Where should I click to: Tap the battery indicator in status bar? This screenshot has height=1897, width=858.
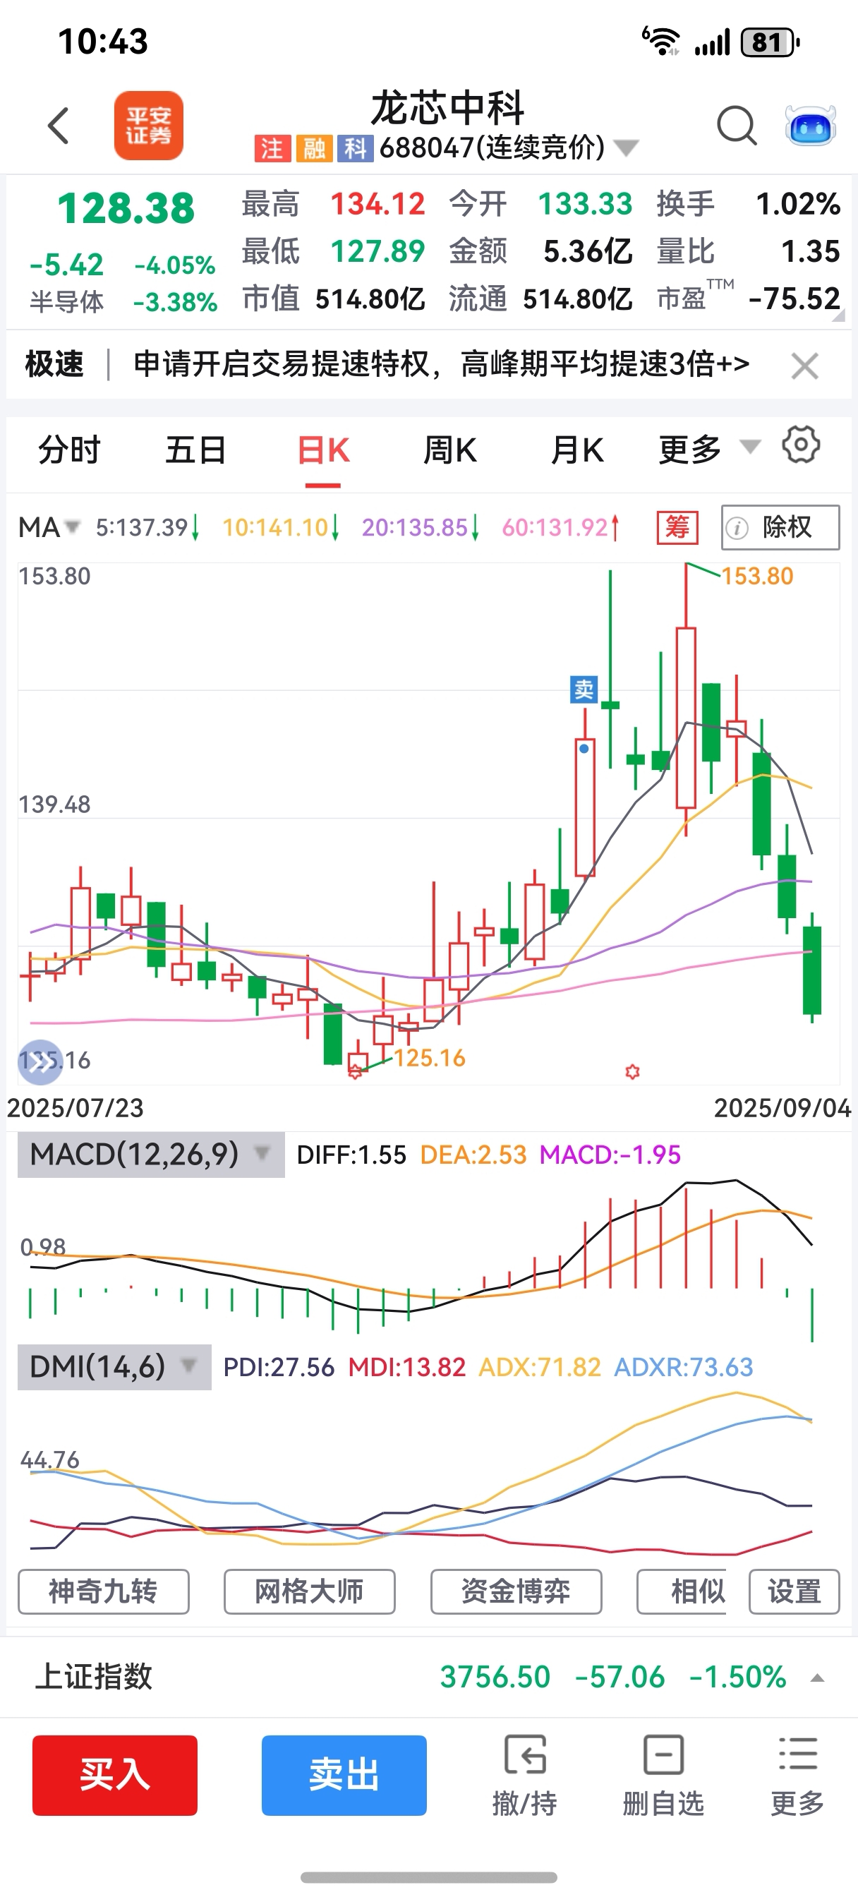(770, 43)
